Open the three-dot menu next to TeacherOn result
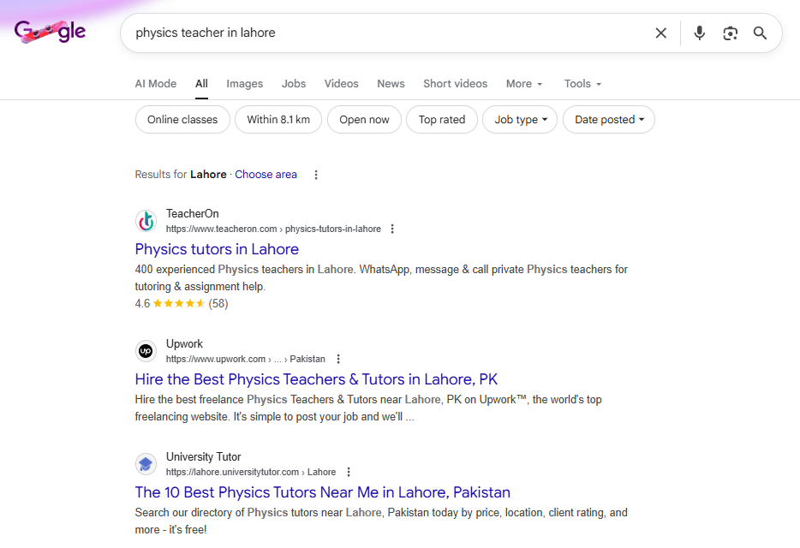800x548 pixels. coord(391,229)
